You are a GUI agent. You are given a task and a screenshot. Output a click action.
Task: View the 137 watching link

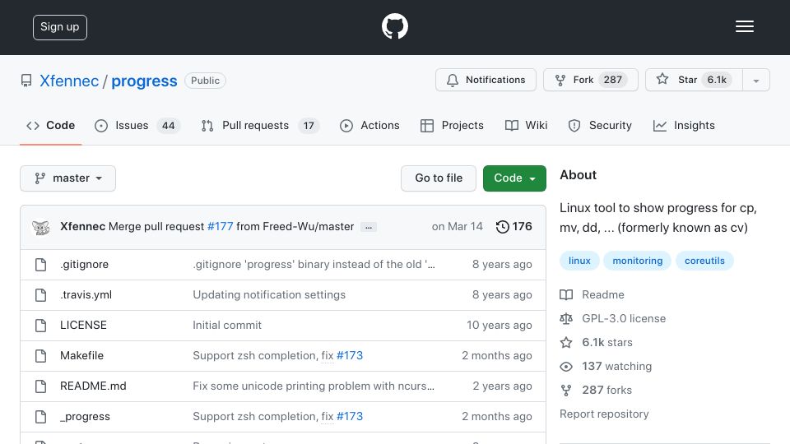tap(616, 366)
